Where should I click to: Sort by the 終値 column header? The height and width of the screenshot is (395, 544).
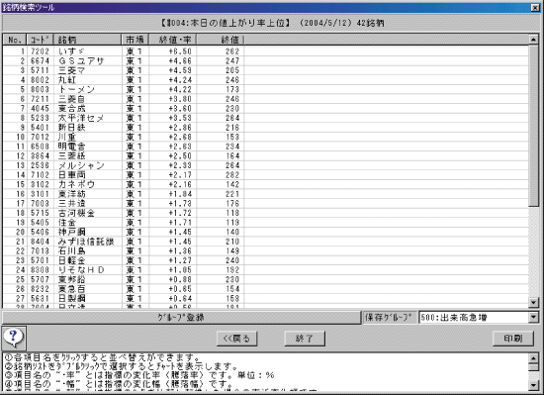coord(221,40)
